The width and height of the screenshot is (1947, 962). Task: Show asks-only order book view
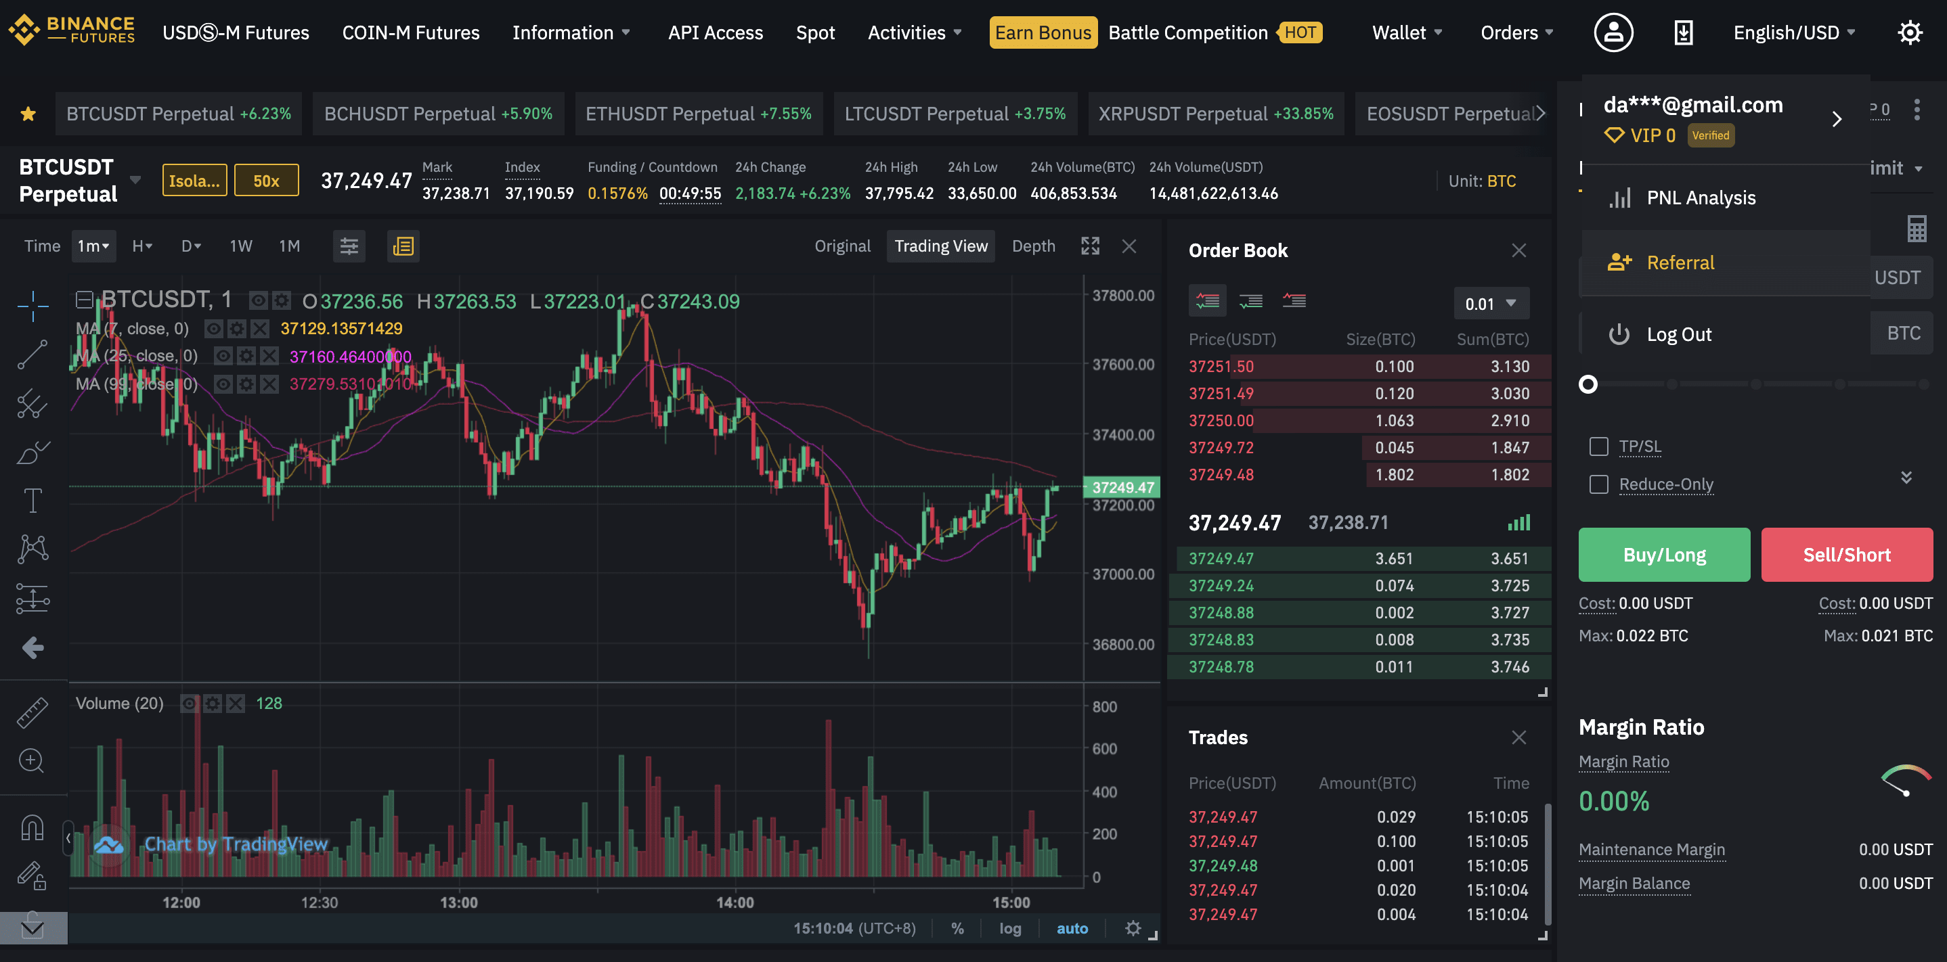pyautogui.click(x=1294, y=301)
